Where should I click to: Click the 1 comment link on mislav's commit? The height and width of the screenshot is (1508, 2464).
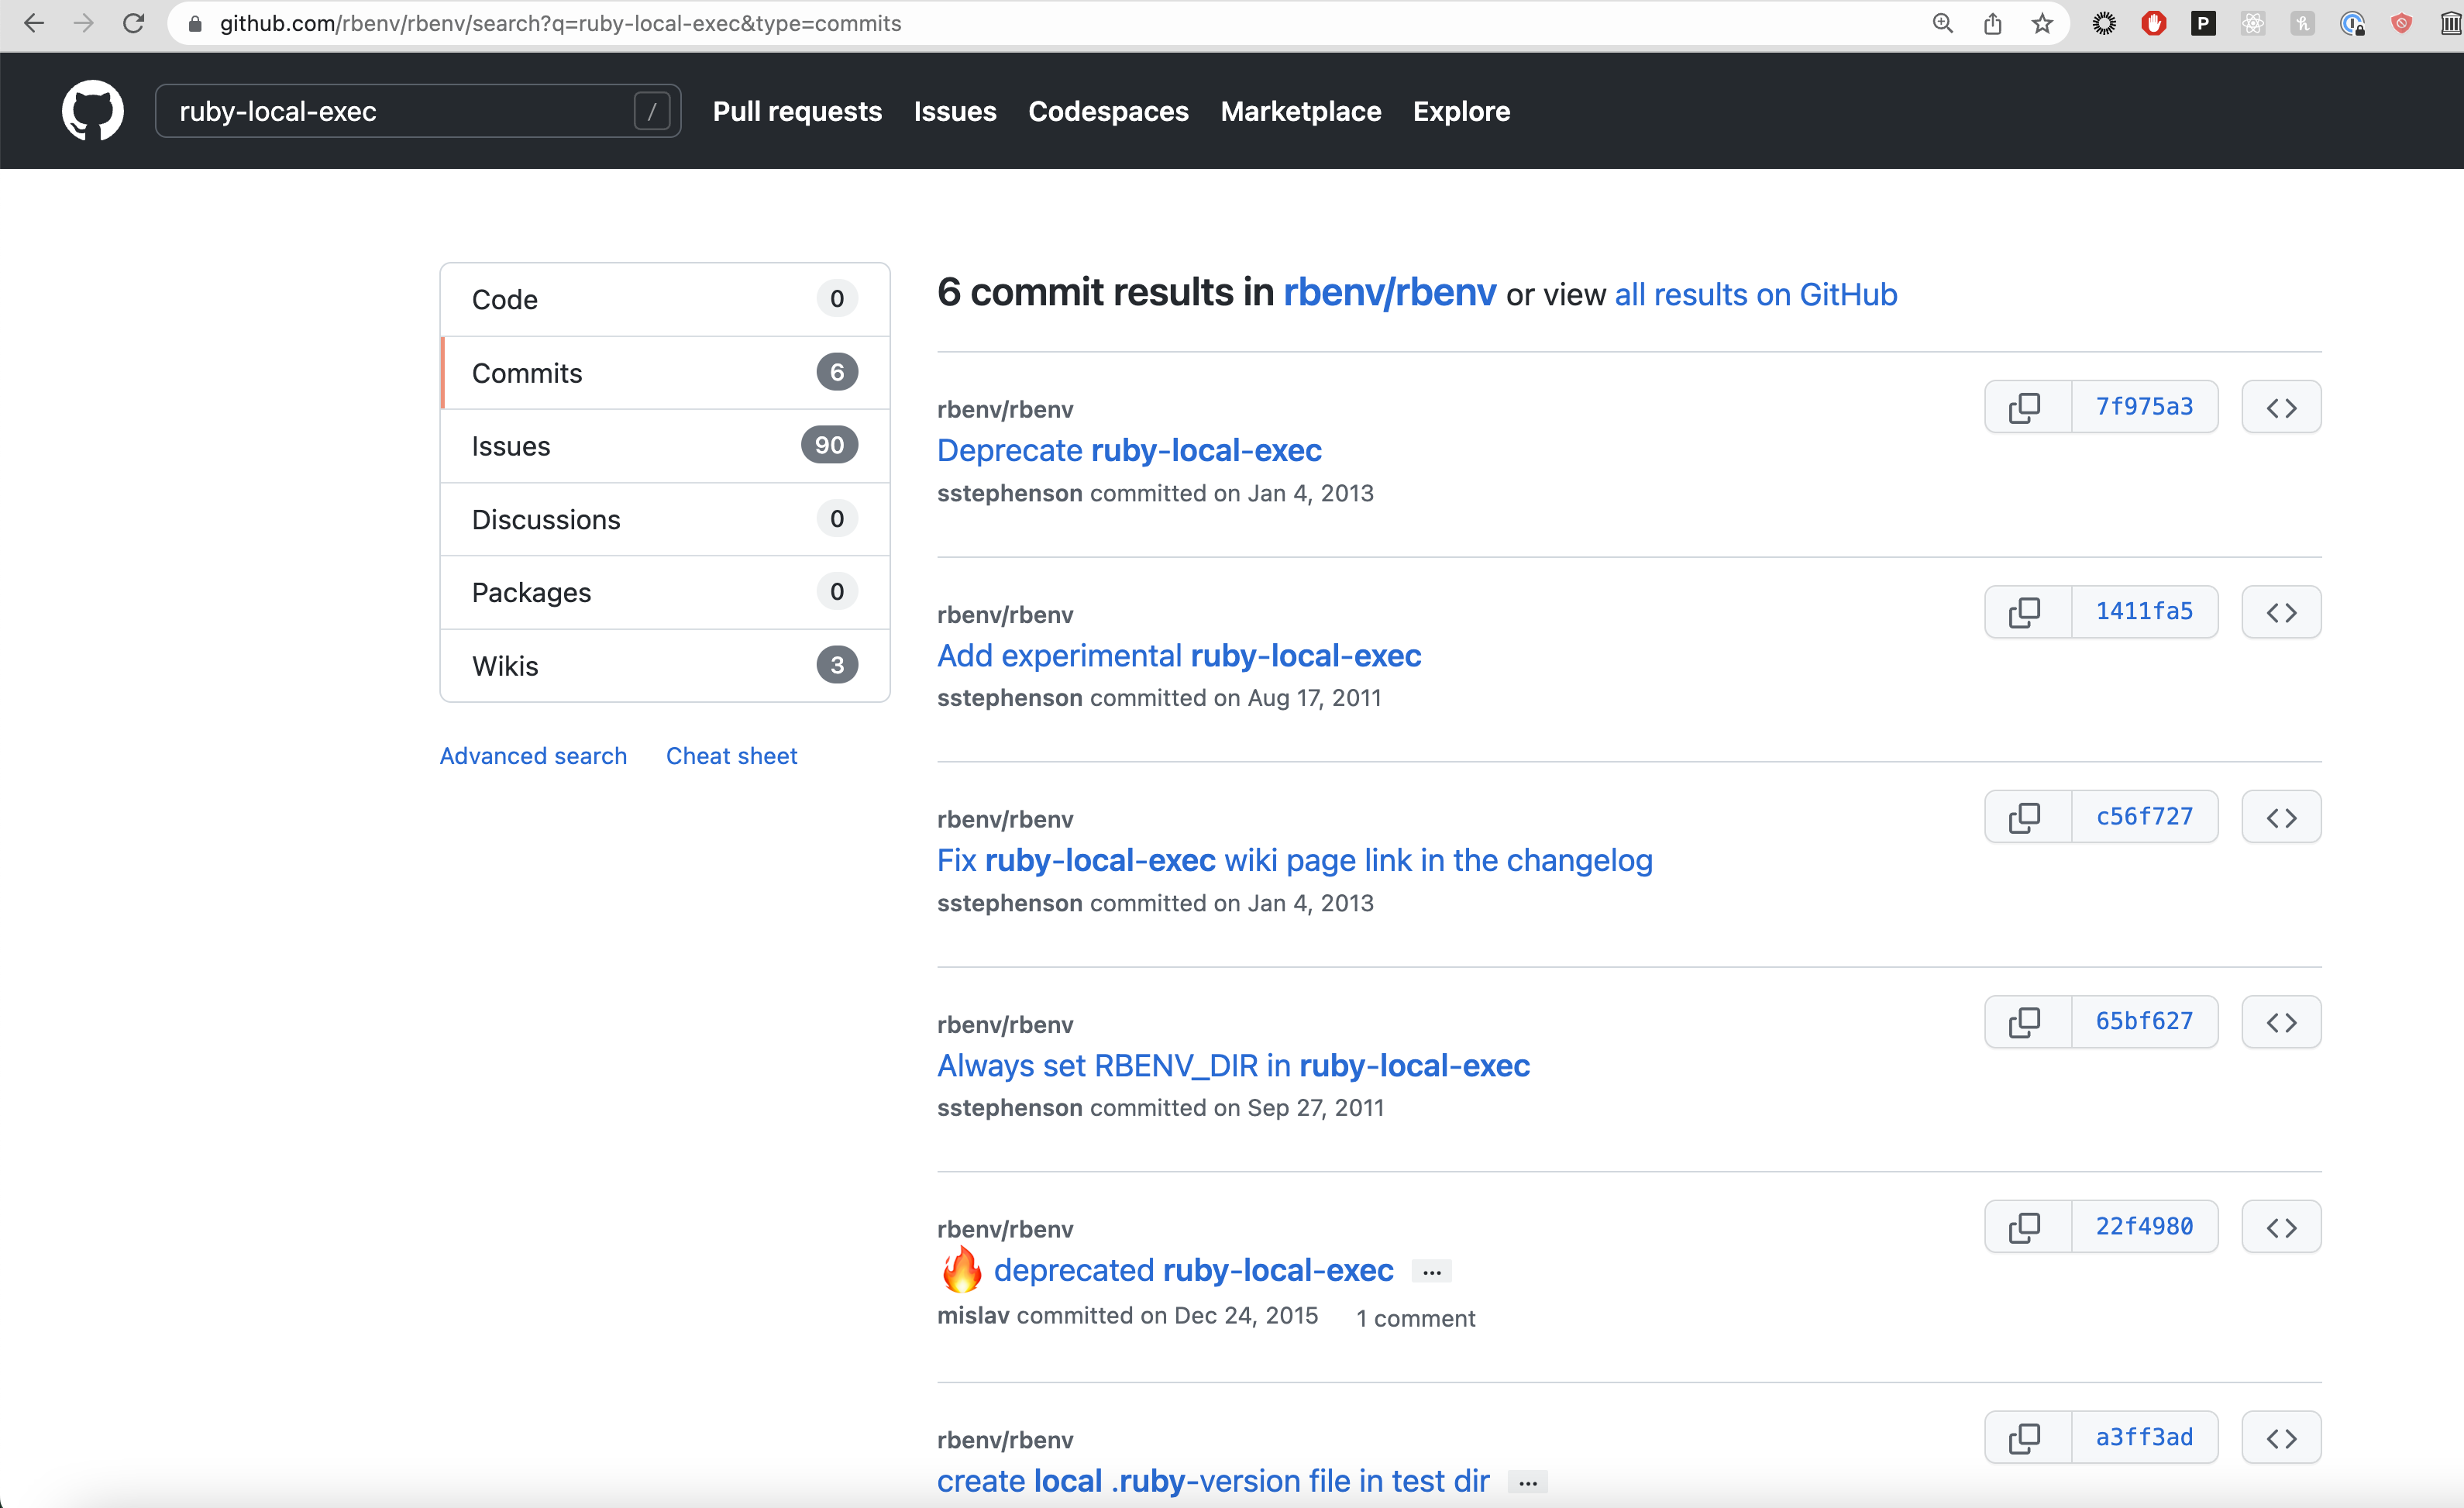pyautogui.click(x=1415, y=1318)
